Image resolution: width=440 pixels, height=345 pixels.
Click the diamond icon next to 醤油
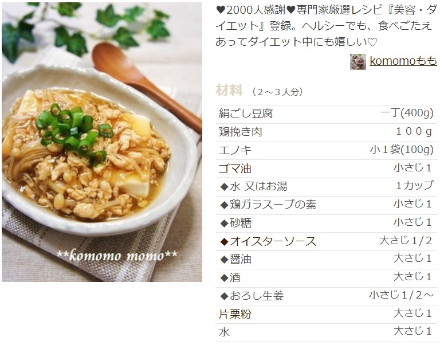[224, 260]
